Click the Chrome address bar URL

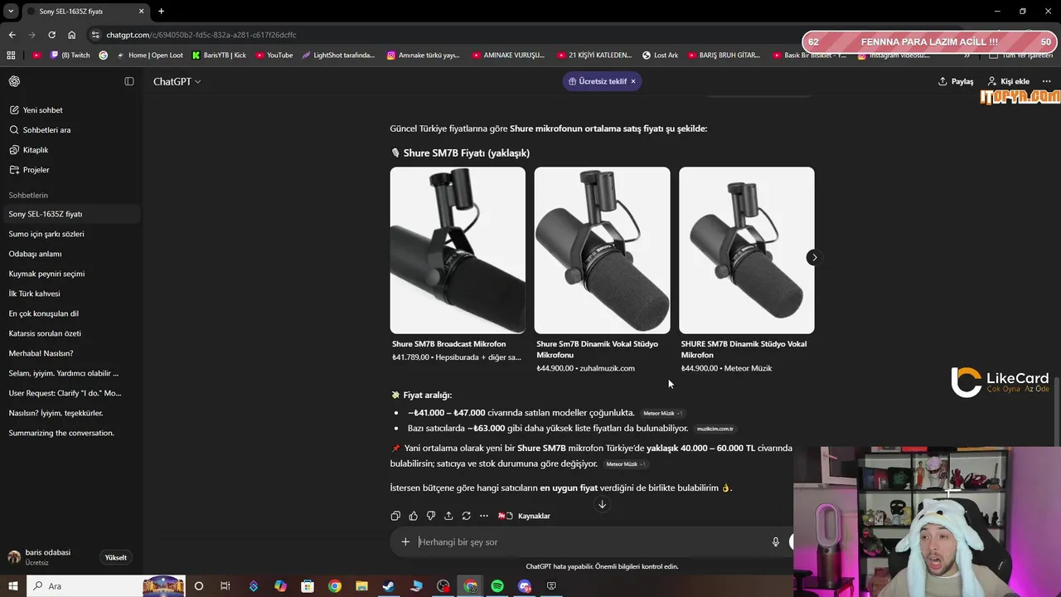coord(201,35)
